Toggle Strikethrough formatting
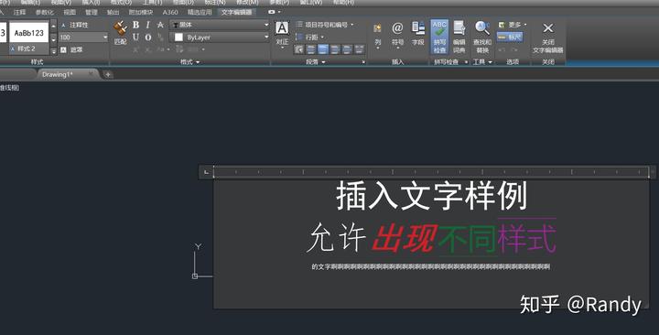 click(160, 25)
